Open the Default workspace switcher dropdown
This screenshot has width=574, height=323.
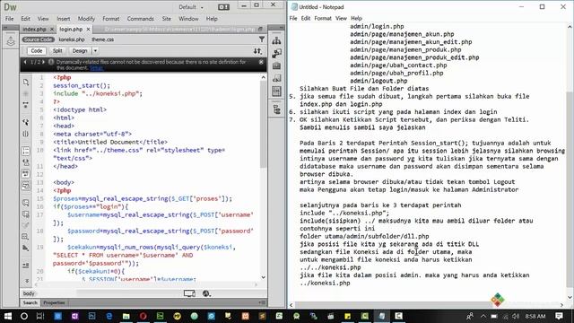190,7
